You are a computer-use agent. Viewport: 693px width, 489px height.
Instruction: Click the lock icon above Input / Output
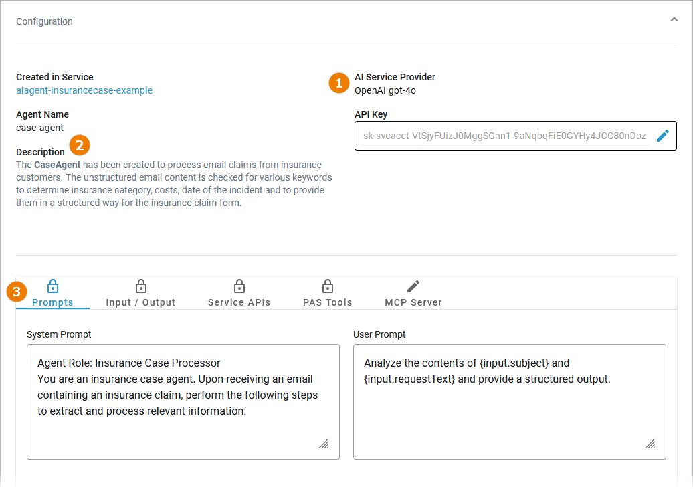click(x=140, y=286)
